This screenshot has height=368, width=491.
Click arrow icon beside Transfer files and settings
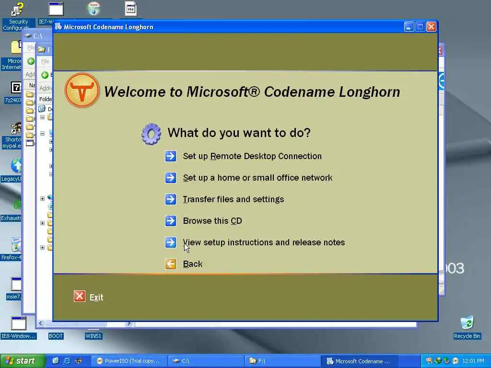[171, 199]
